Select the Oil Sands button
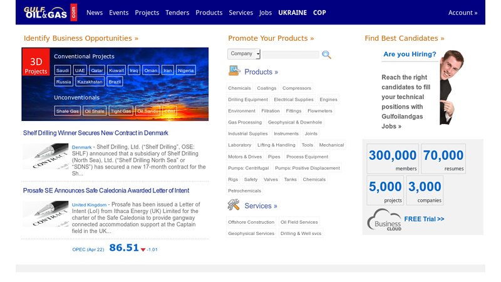This screenshot has height=282, width=501. [148, 111]
